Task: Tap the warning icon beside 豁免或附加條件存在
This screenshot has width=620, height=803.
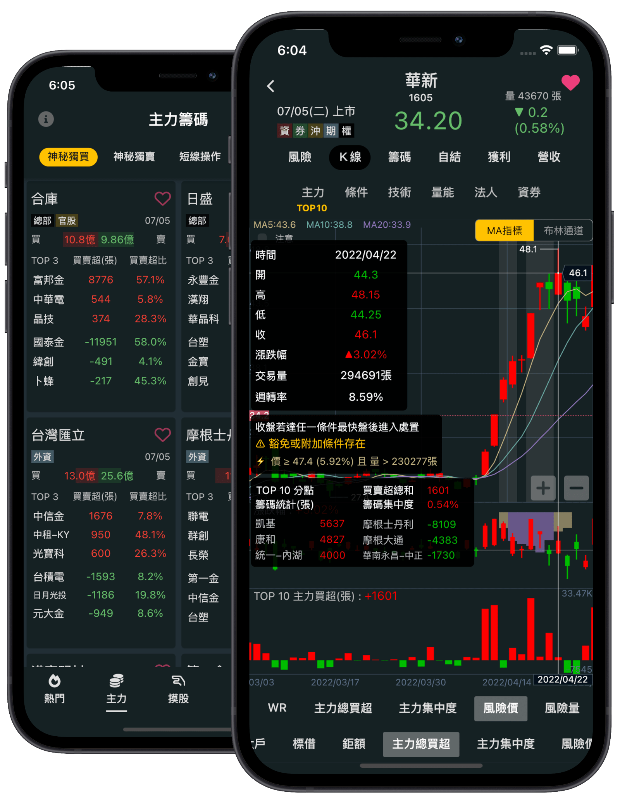Action: pos(260,443)
